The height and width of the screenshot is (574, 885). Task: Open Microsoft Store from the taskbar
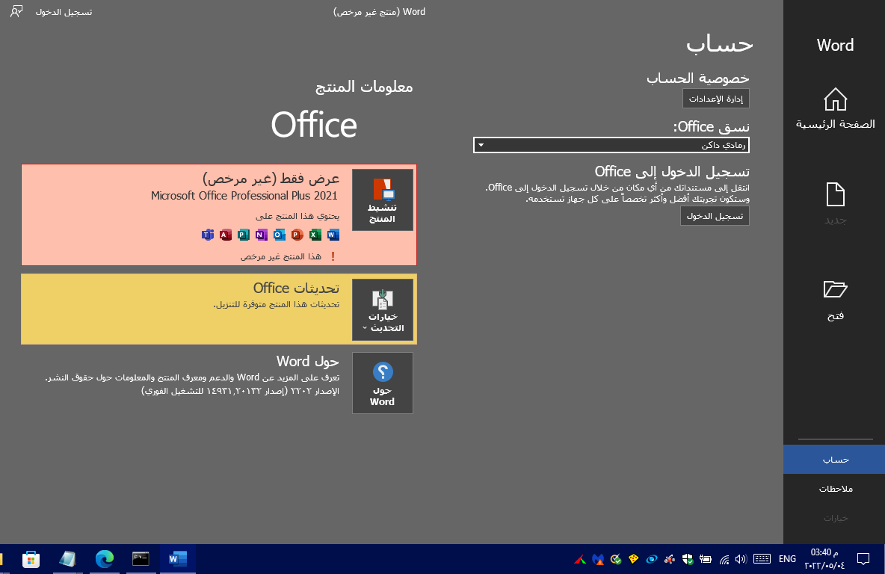[31, 559]
